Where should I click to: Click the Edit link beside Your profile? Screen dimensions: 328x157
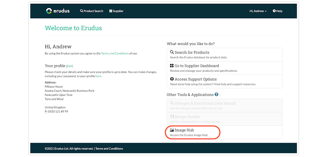click(x=70, y=66)
